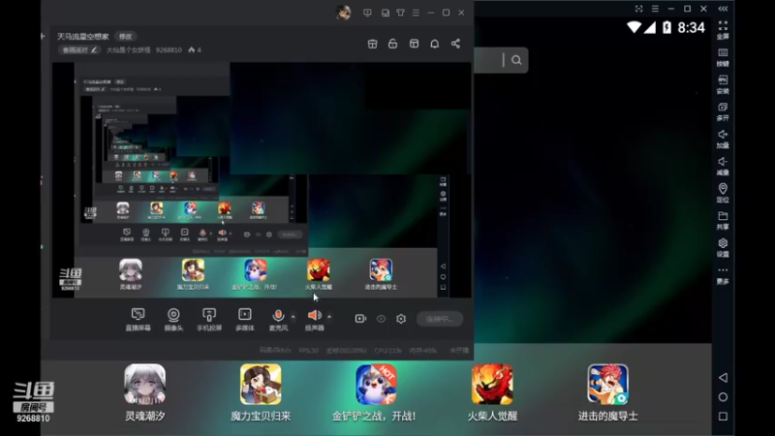This screenshot has width=775, height=436.
Task: Click 安装 APK install
Action: tap(723, 84)
